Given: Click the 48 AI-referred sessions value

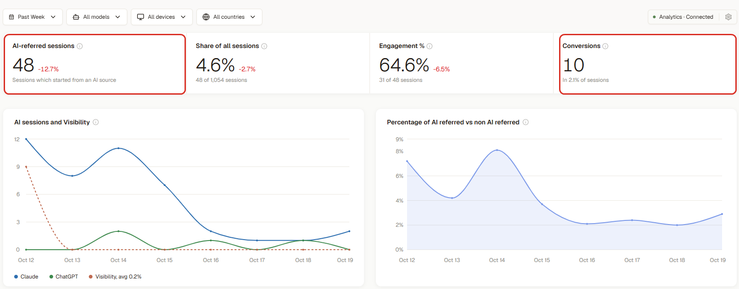Looking at the screenshot, I should point(23,65).
